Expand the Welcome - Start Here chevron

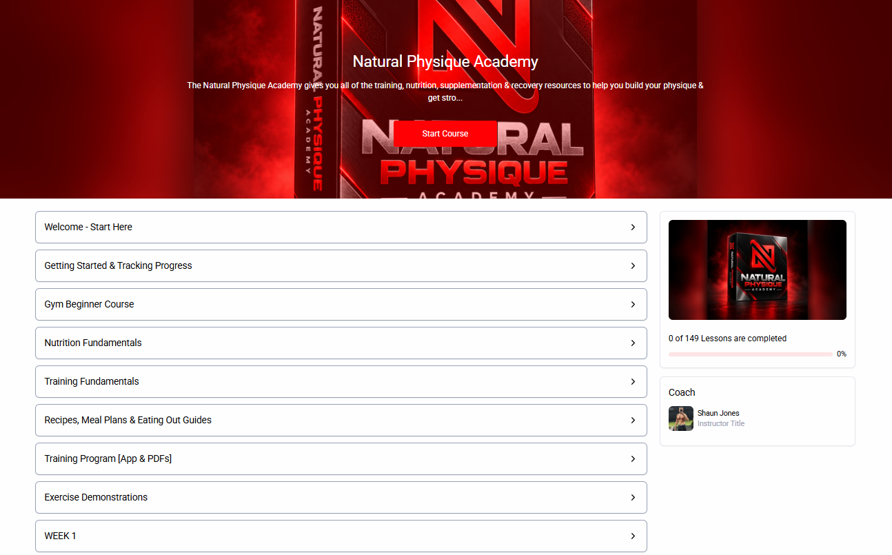(633, 227)
